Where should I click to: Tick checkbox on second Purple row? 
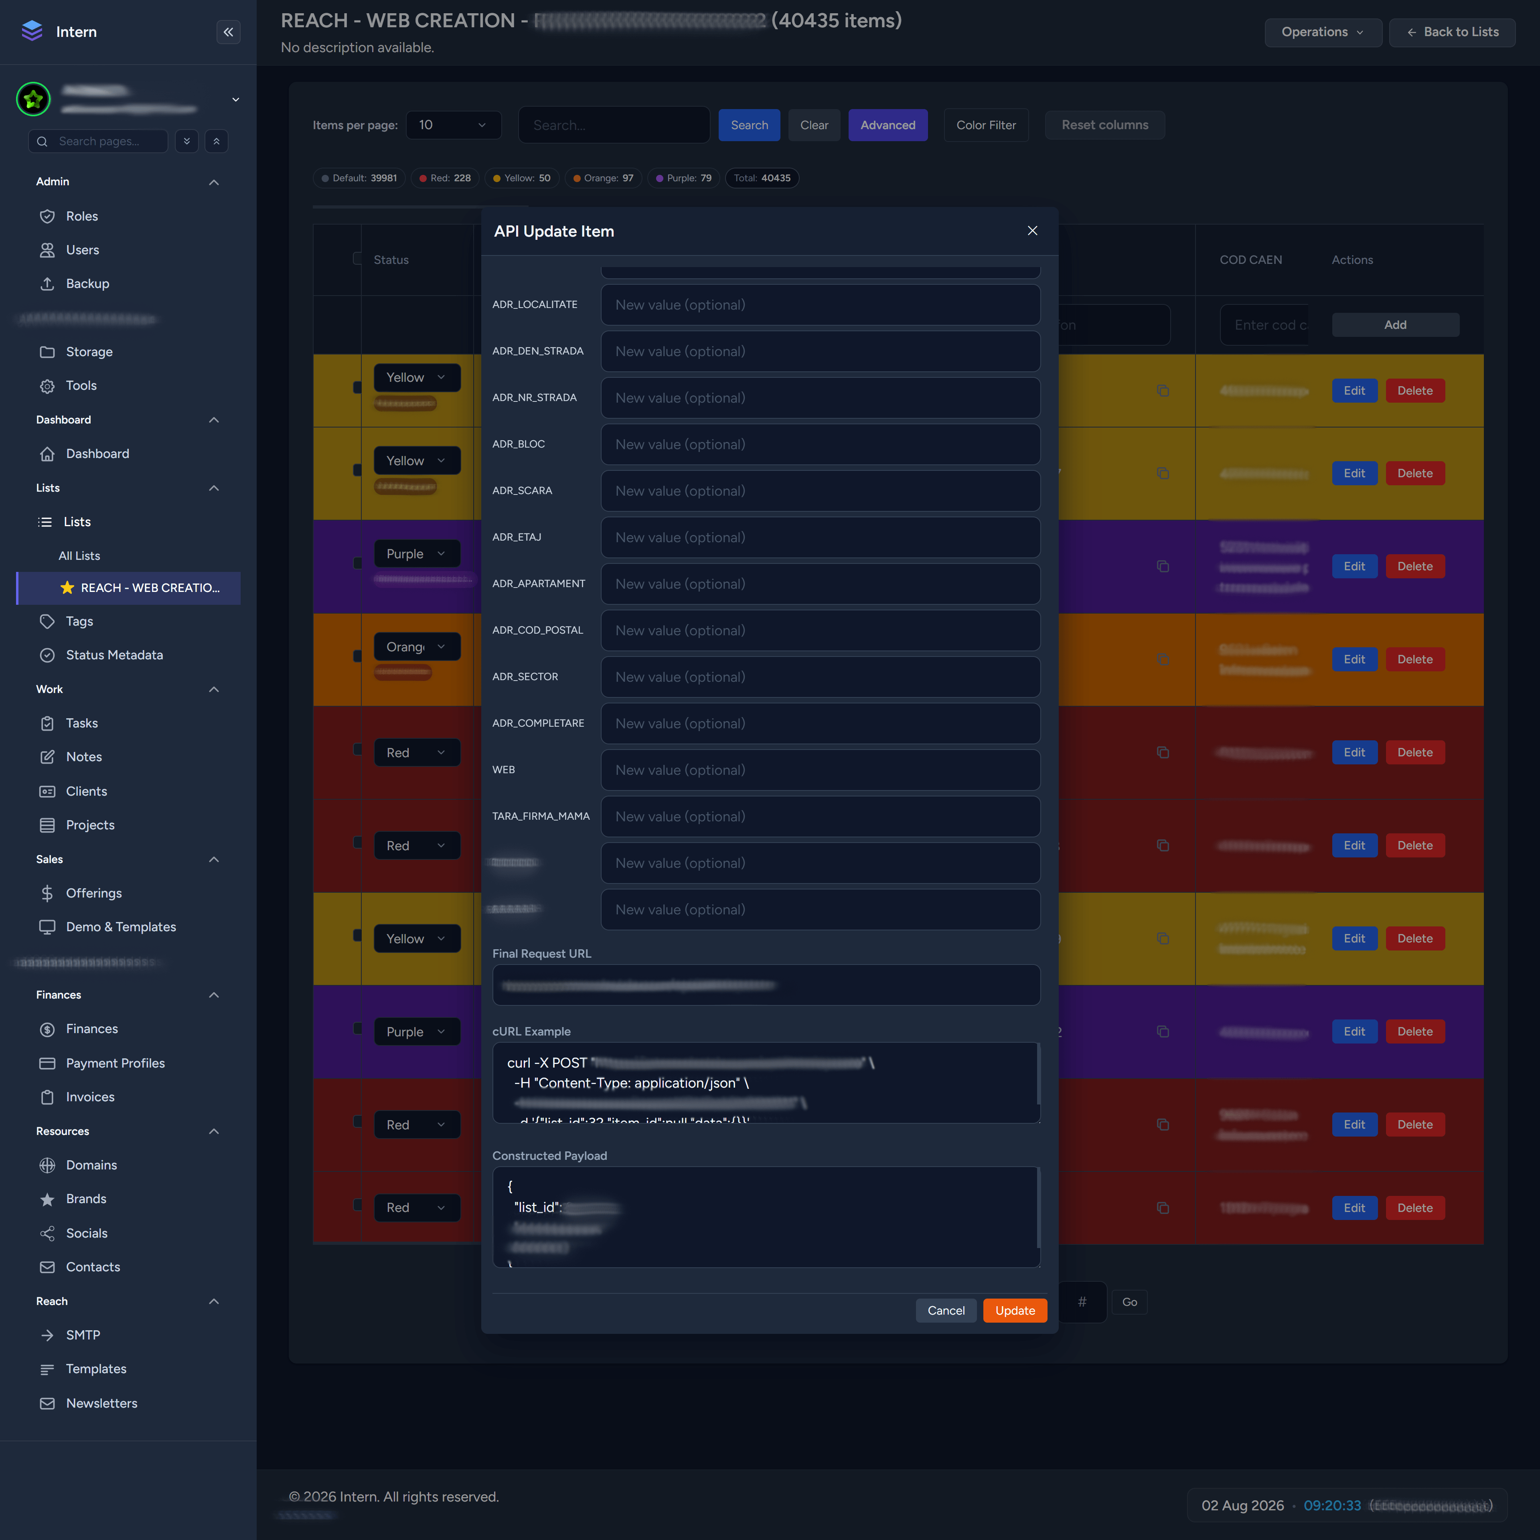pyautogui.click(x=356, y=1028)
